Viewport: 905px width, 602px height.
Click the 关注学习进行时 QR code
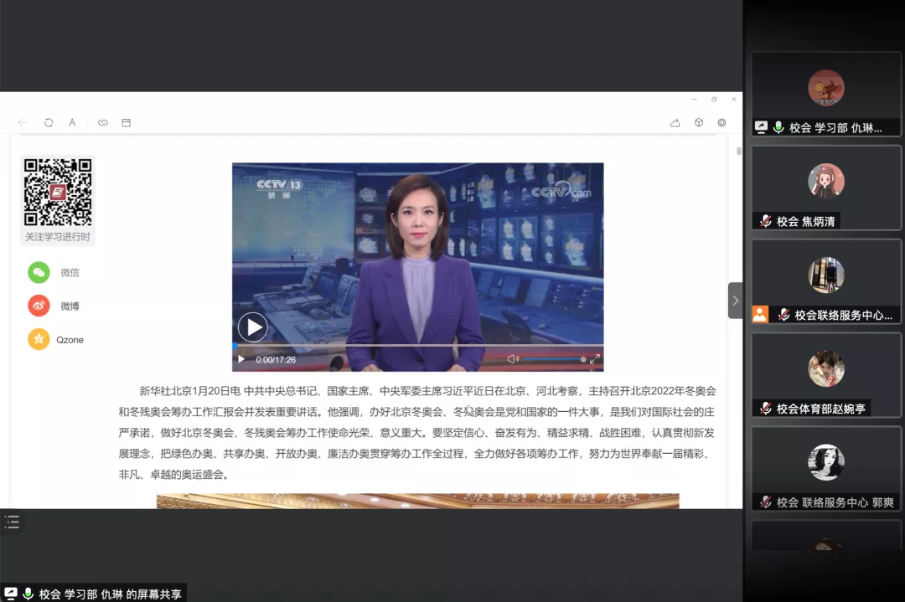pyautogui.click(x=57, y=191)
